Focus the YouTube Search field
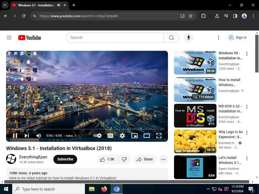 [115, 38]
